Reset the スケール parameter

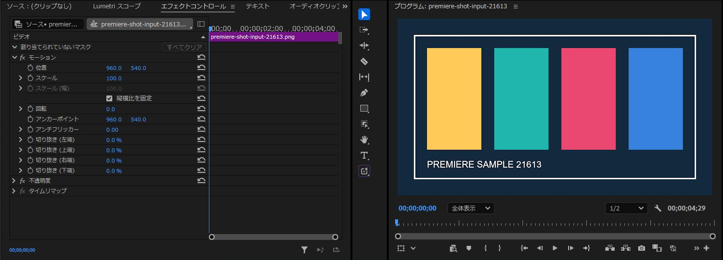tap(201, 78)
